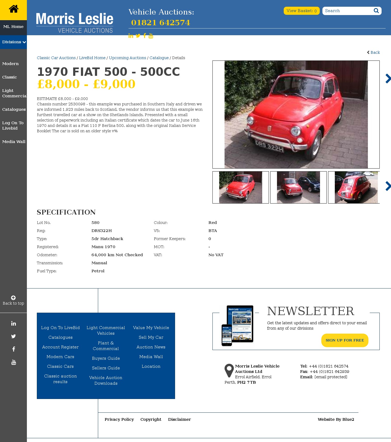This screenshot has width=391, height=442.
Task: Open Location footer link
Action: [x=151, y=366]
